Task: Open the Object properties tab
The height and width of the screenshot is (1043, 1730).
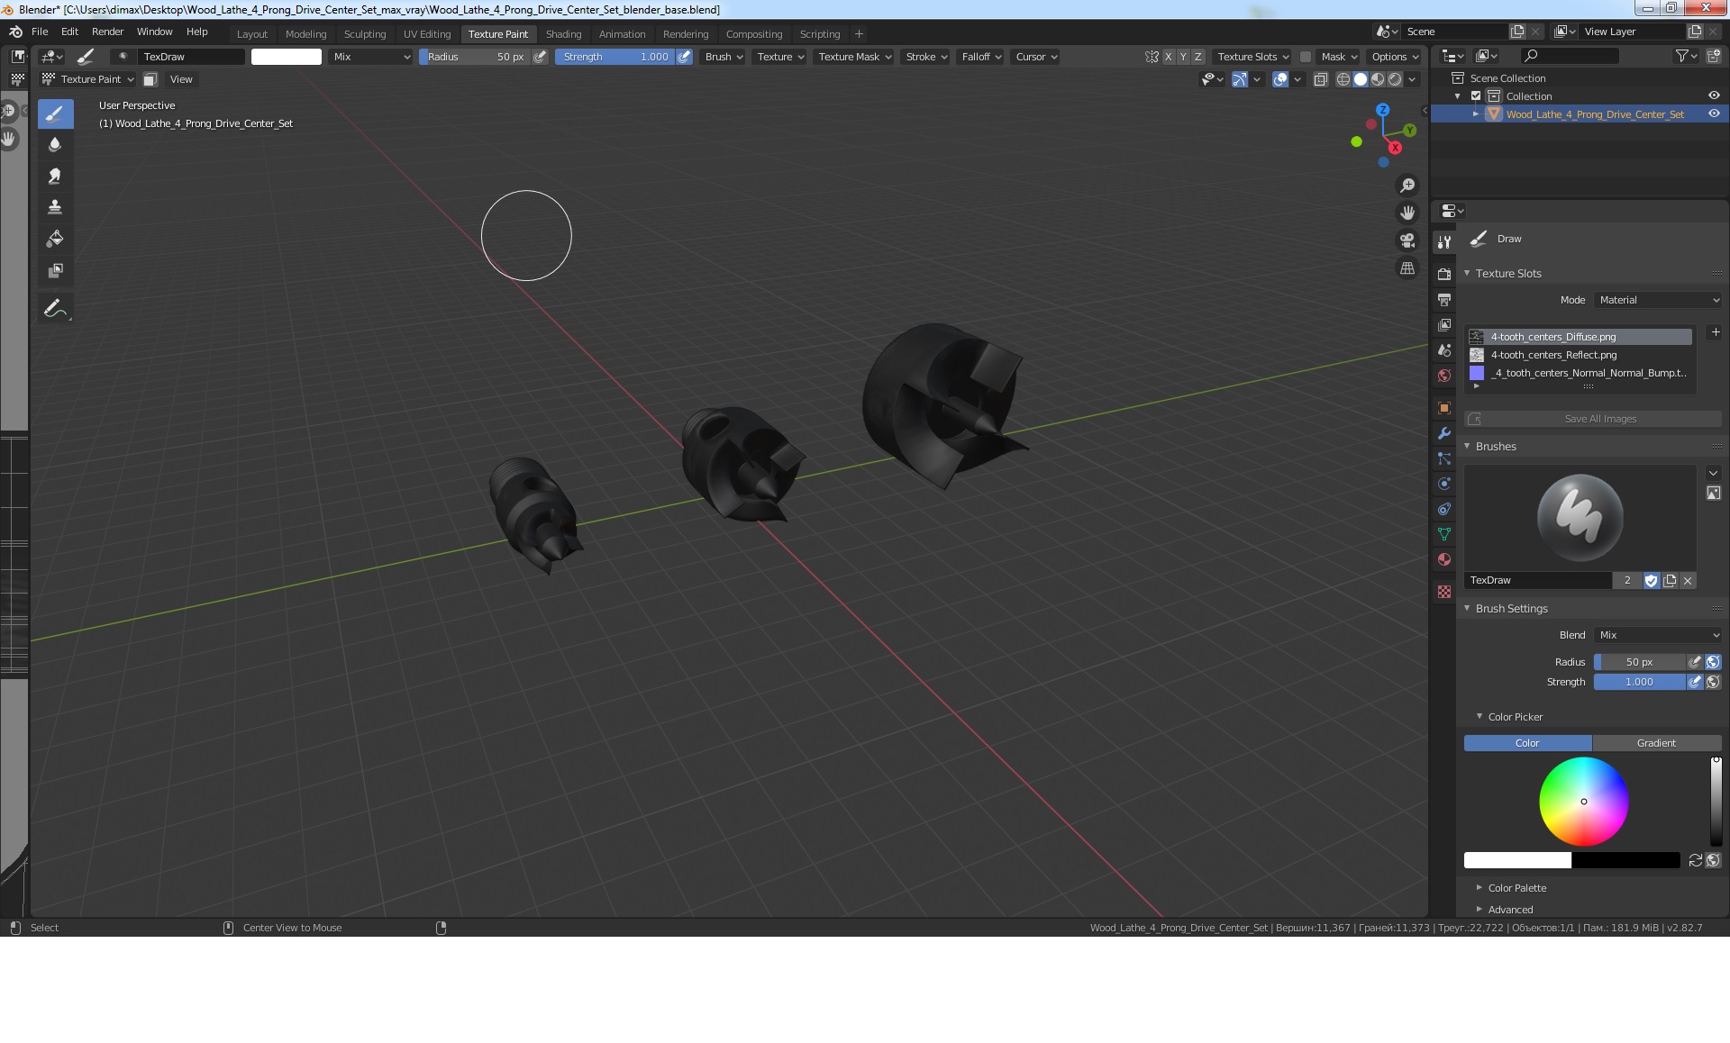Action: click(x=1444, y=408)
